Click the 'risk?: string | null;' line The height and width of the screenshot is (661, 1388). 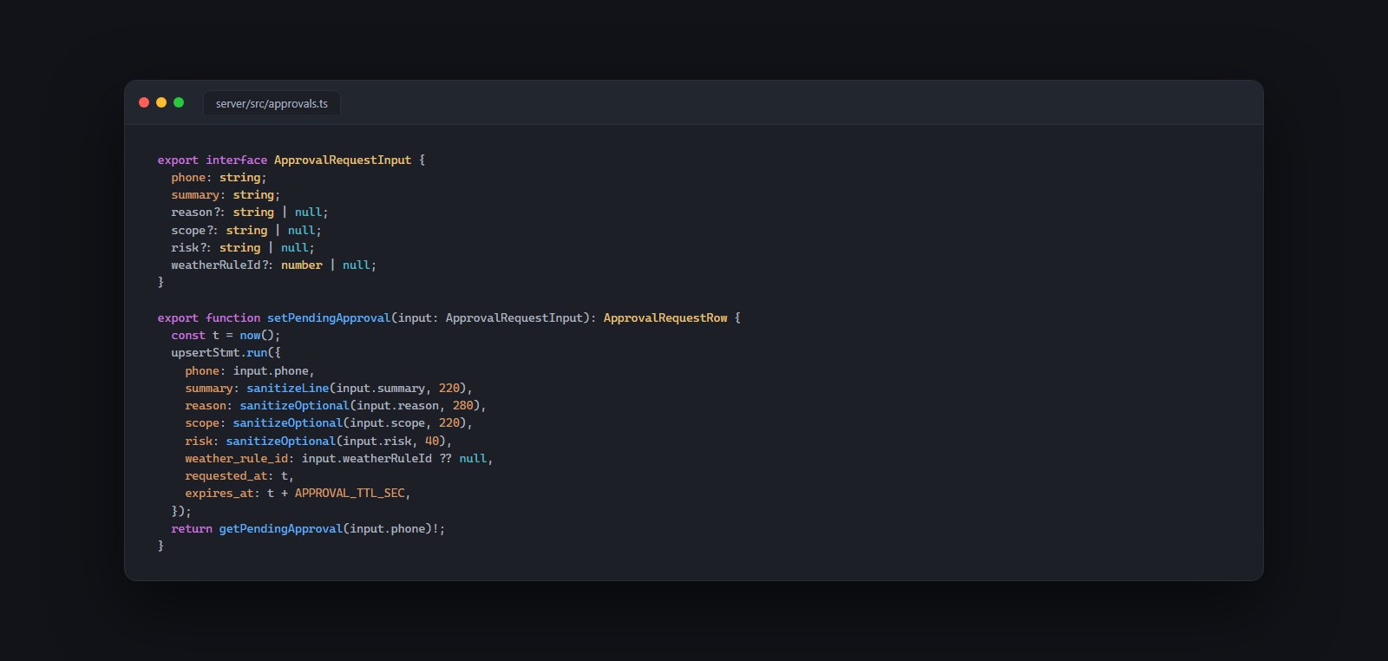coord(243,247)
